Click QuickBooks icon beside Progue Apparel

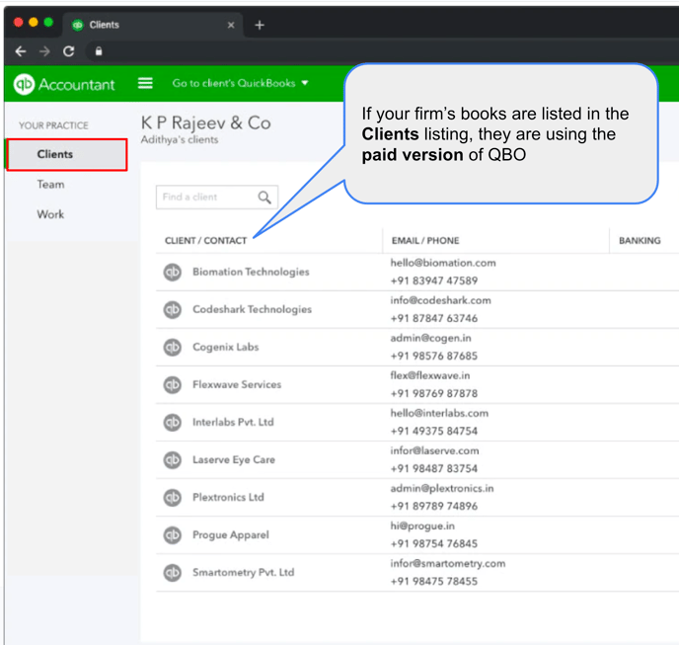point(173,535)
